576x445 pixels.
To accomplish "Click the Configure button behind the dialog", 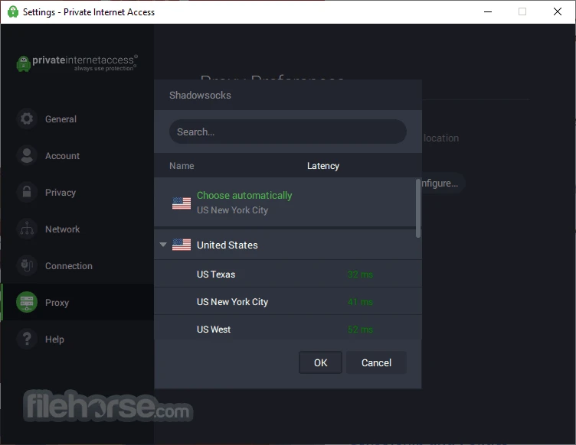I will click(443, 183).
